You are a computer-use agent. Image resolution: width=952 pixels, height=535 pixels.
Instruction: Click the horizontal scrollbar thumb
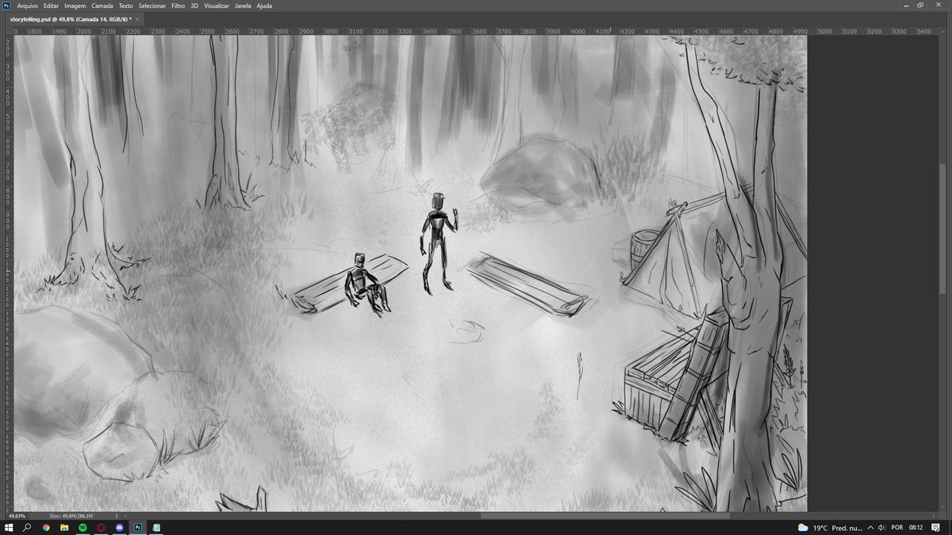[605, 516]
